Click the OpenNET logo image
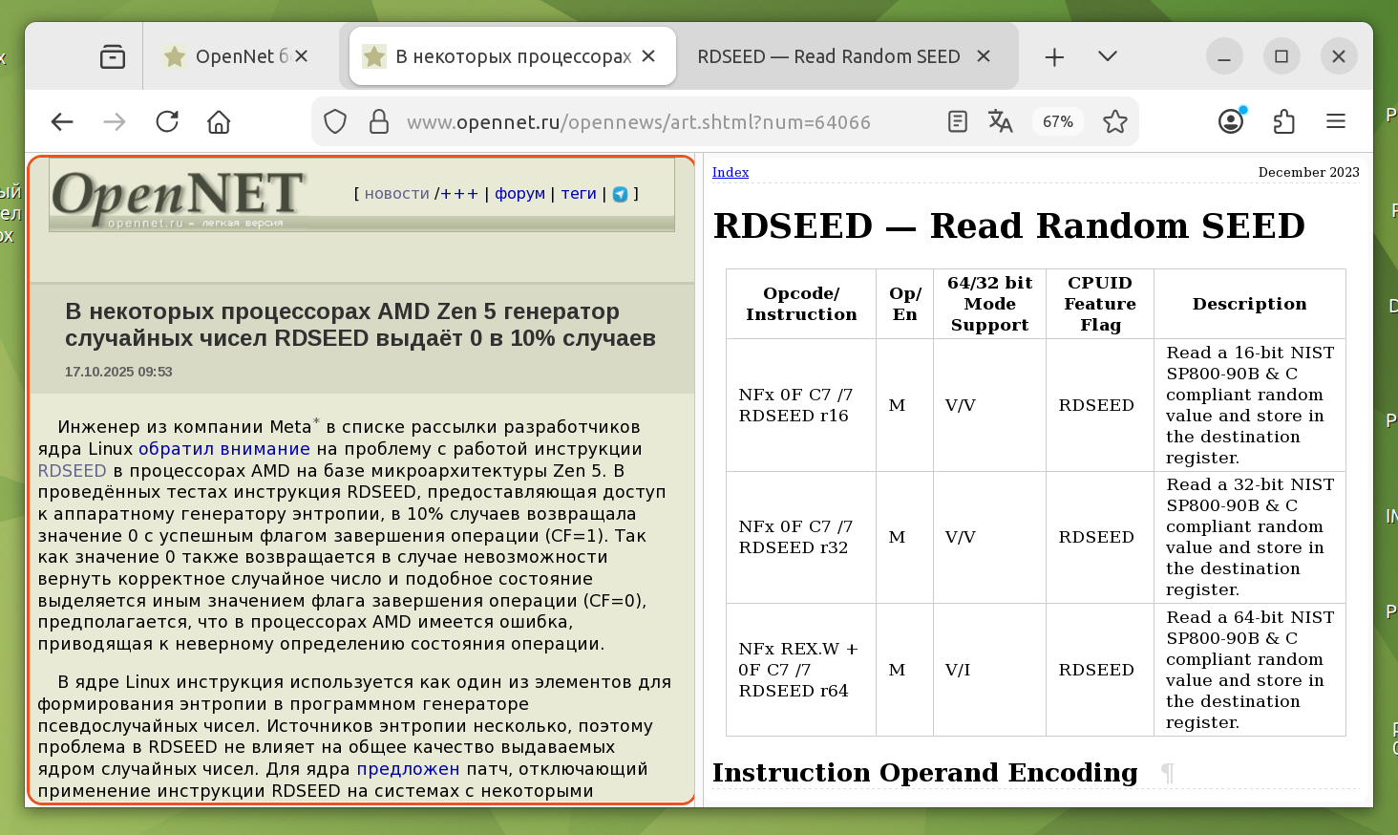Viewport: 1398px width, 835px height. click(179, 198)
